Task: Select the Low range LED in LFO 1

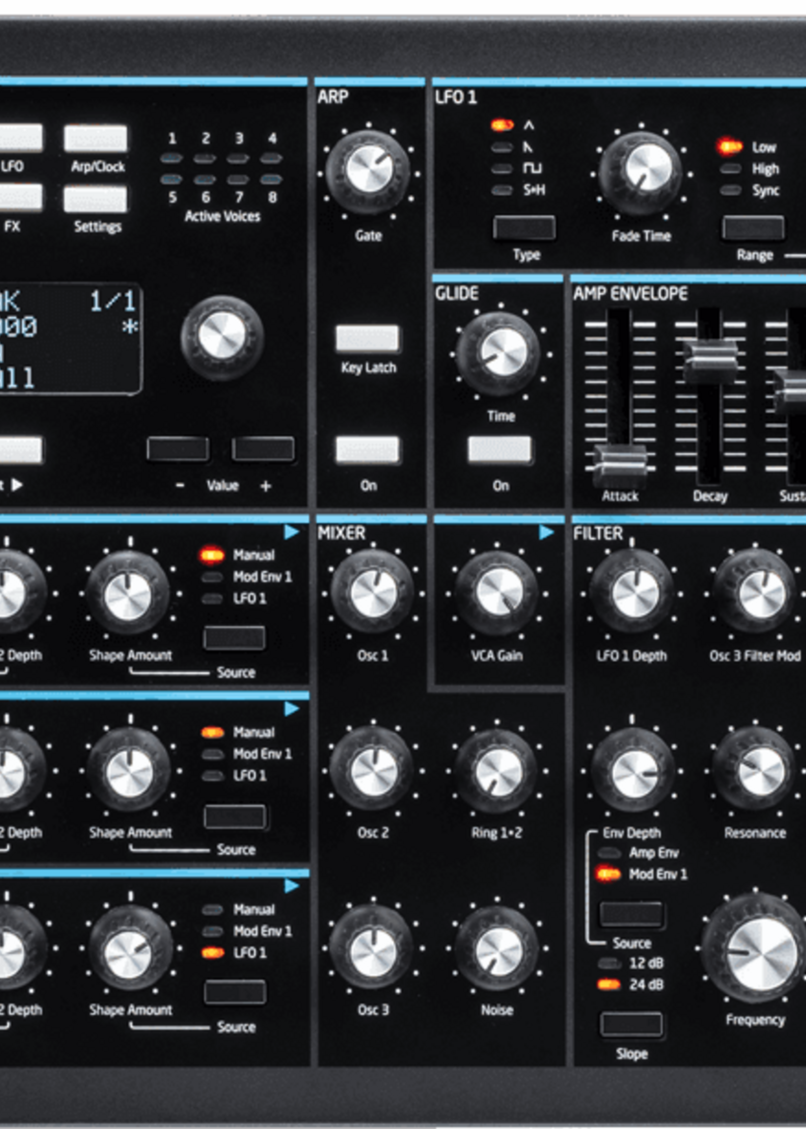Action: pyautogui.click(x=729, y=146)
